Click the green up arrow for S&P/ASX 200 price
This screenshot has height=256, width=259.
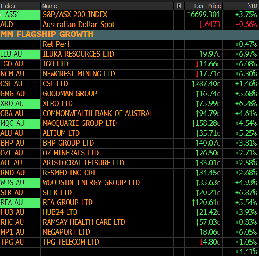point(189,15)
